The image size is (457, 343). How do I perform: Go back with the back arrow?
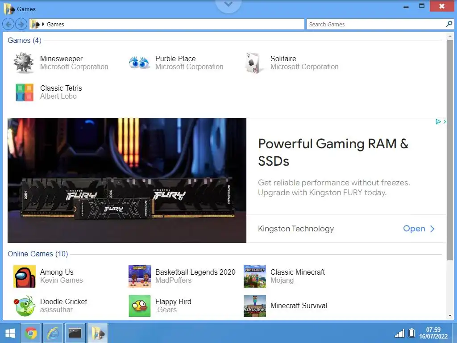point(8,24)
